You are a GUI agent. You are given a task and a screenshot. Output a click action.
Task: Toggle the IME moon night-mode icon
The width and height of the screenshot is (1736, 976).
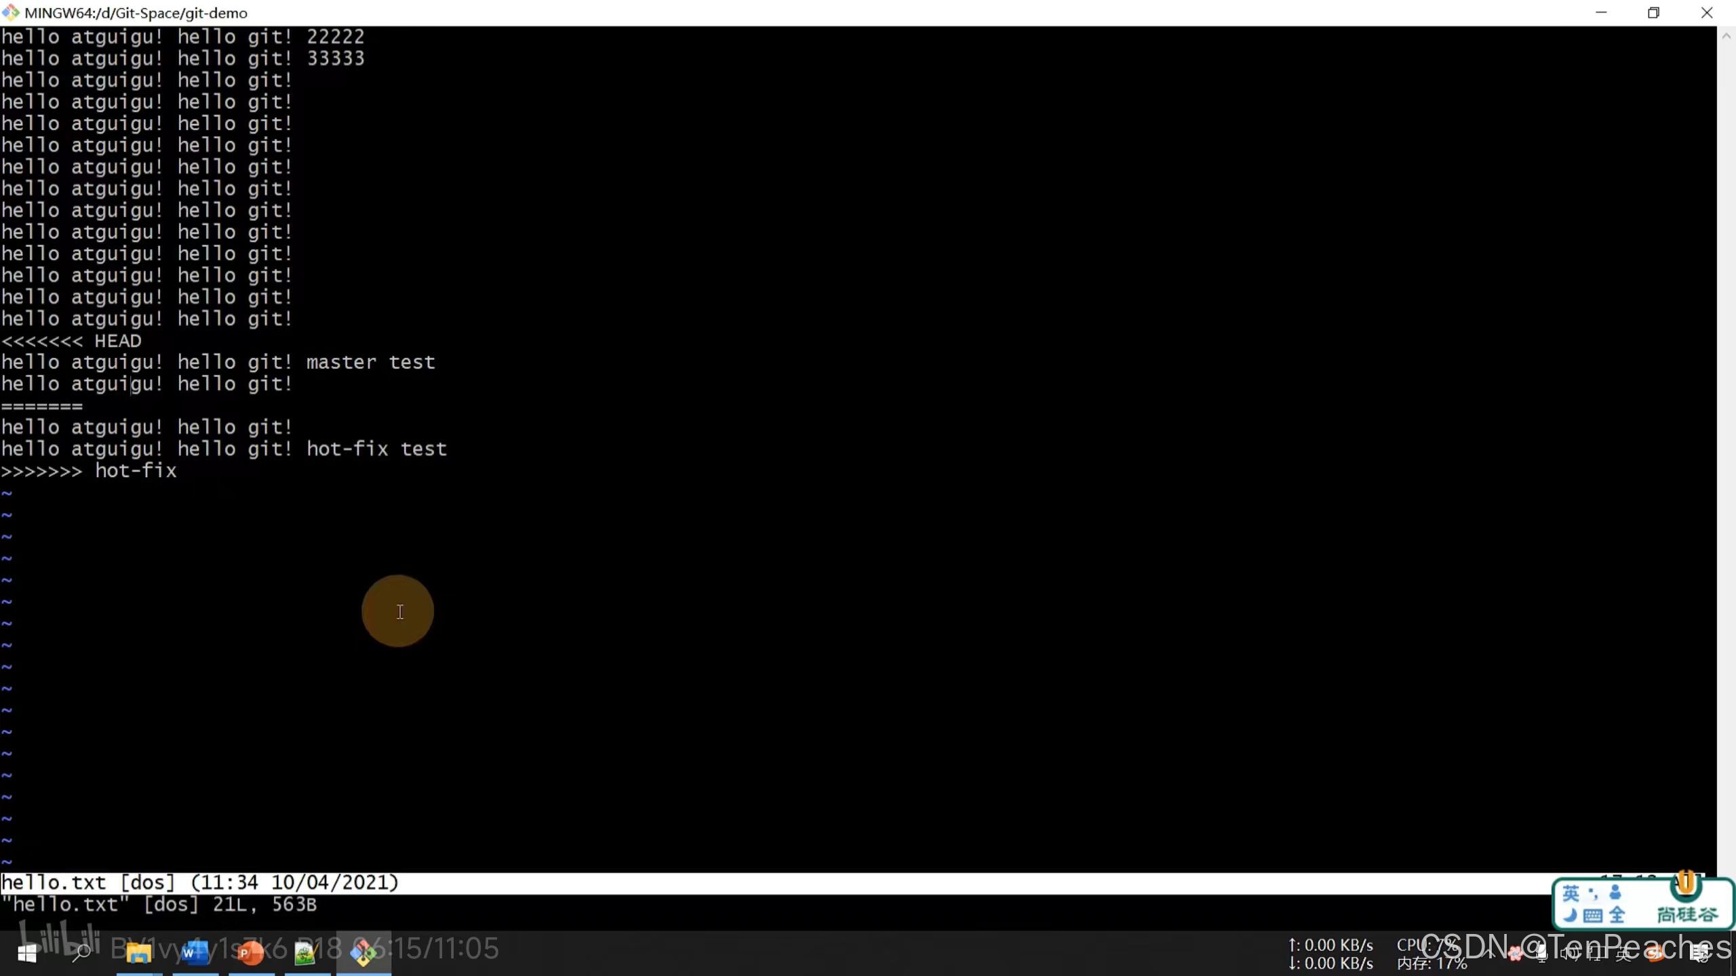1571,916
